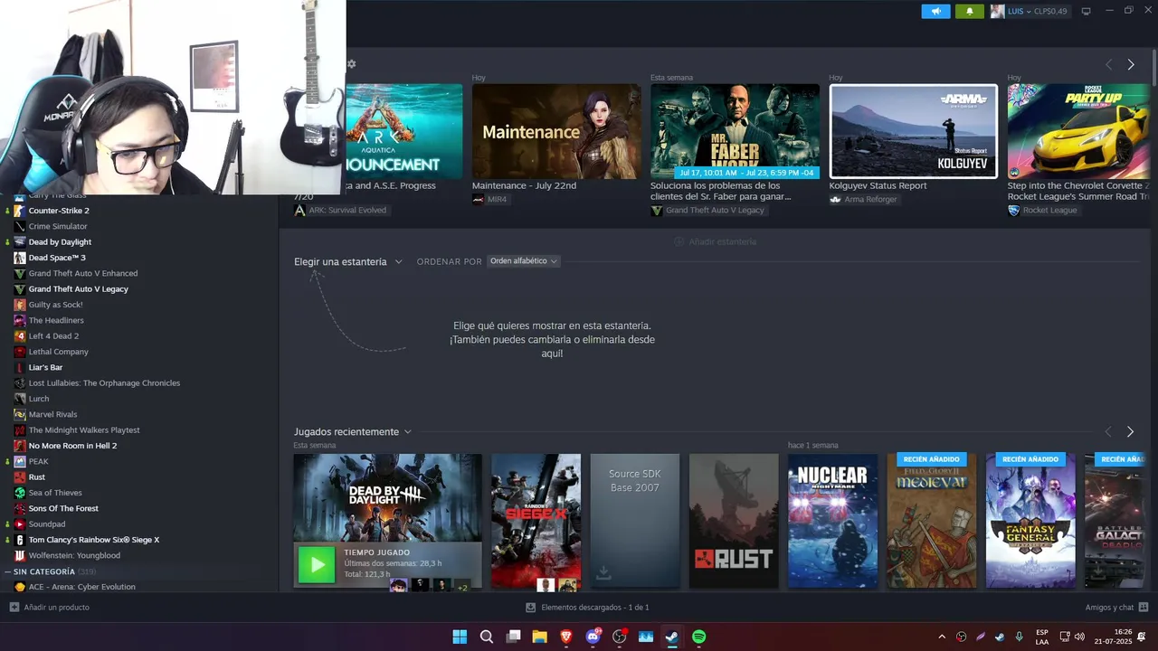The image size is (1158, 651).
Task: Select The Midnight Walkers Playtest entry
Action: 84,430
